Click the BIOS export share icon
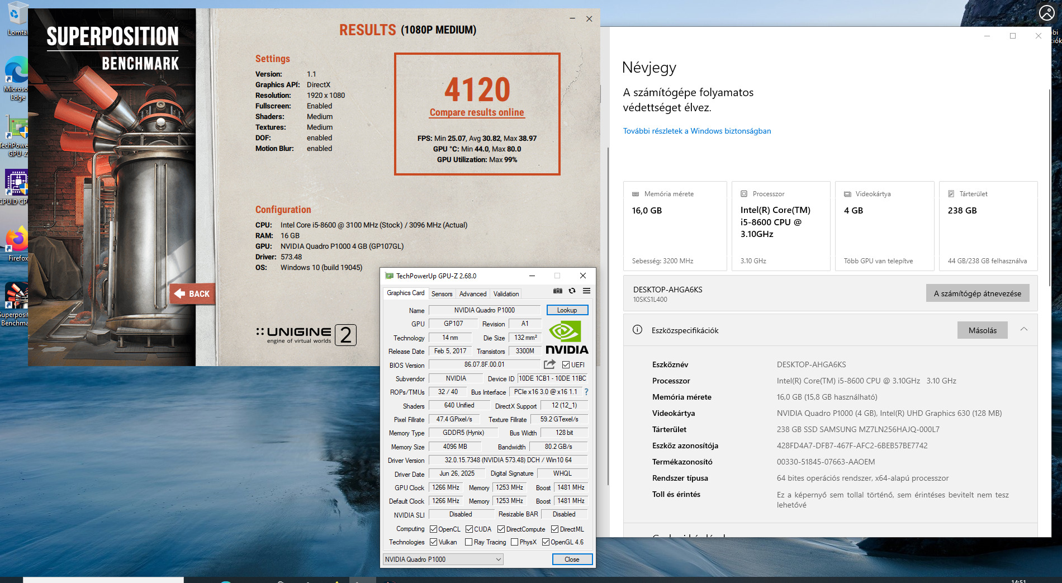 pos(549,364)
